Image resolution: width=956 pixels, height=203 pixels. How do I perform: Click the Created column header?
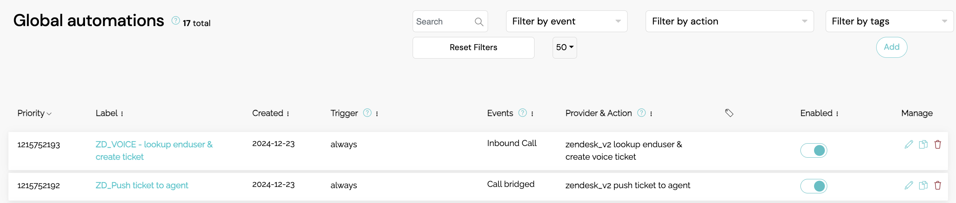(267, 113)
